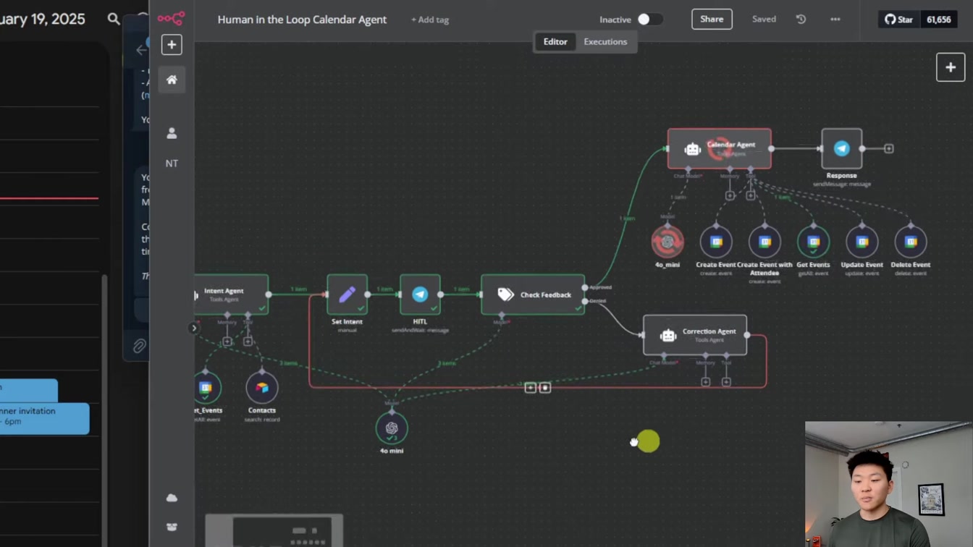Click the GitHub Star button

(x=898, y=20)
